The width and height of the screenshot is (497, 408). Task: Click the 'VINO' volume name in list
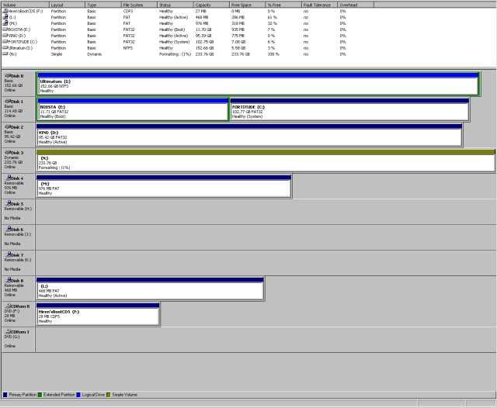17,36
